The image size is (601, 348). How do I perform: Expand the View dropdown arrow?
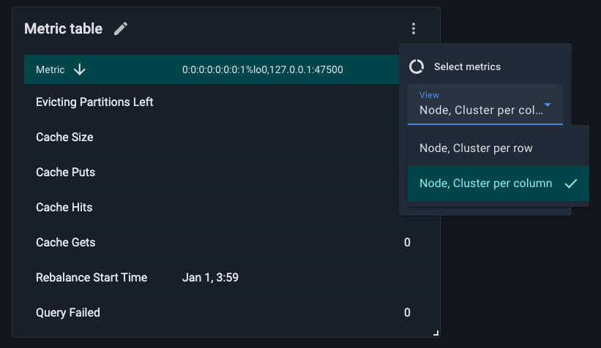[548, 105]
